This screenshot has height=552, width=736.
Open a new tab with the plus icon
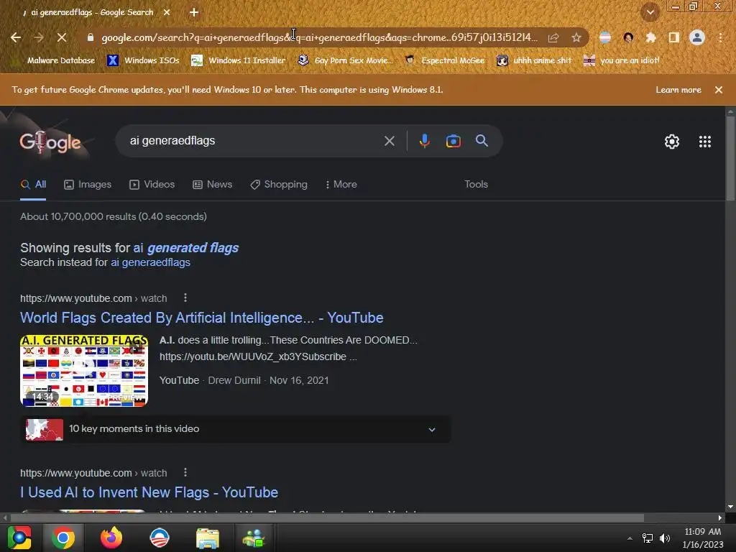click(x=194, y=12)
